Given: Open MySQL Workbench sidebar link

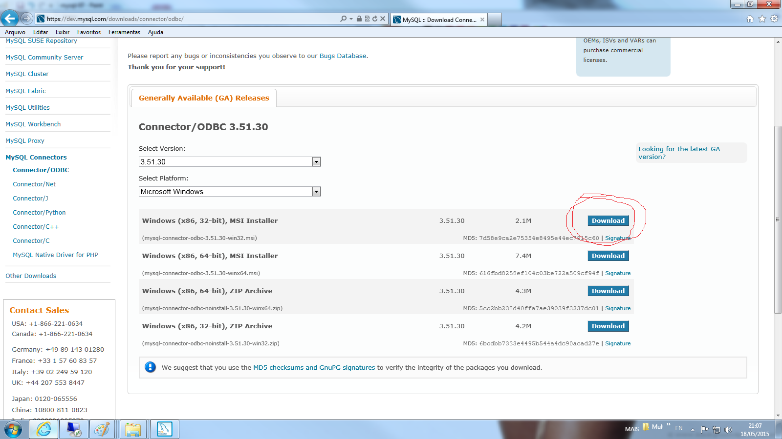Looking at the screenshot, I should click(33, 124).
